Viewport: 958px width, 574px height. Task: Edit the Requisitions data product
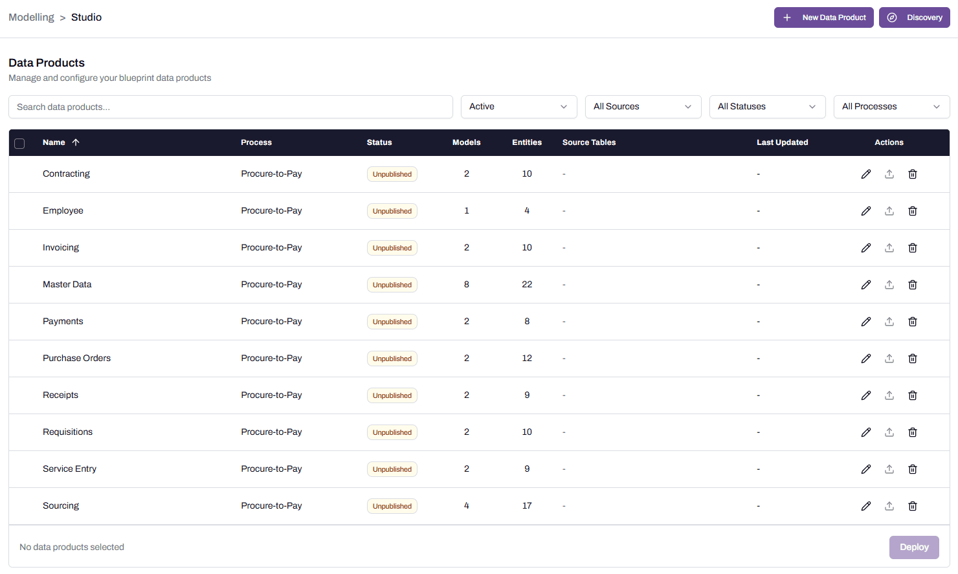pos(866,432)
